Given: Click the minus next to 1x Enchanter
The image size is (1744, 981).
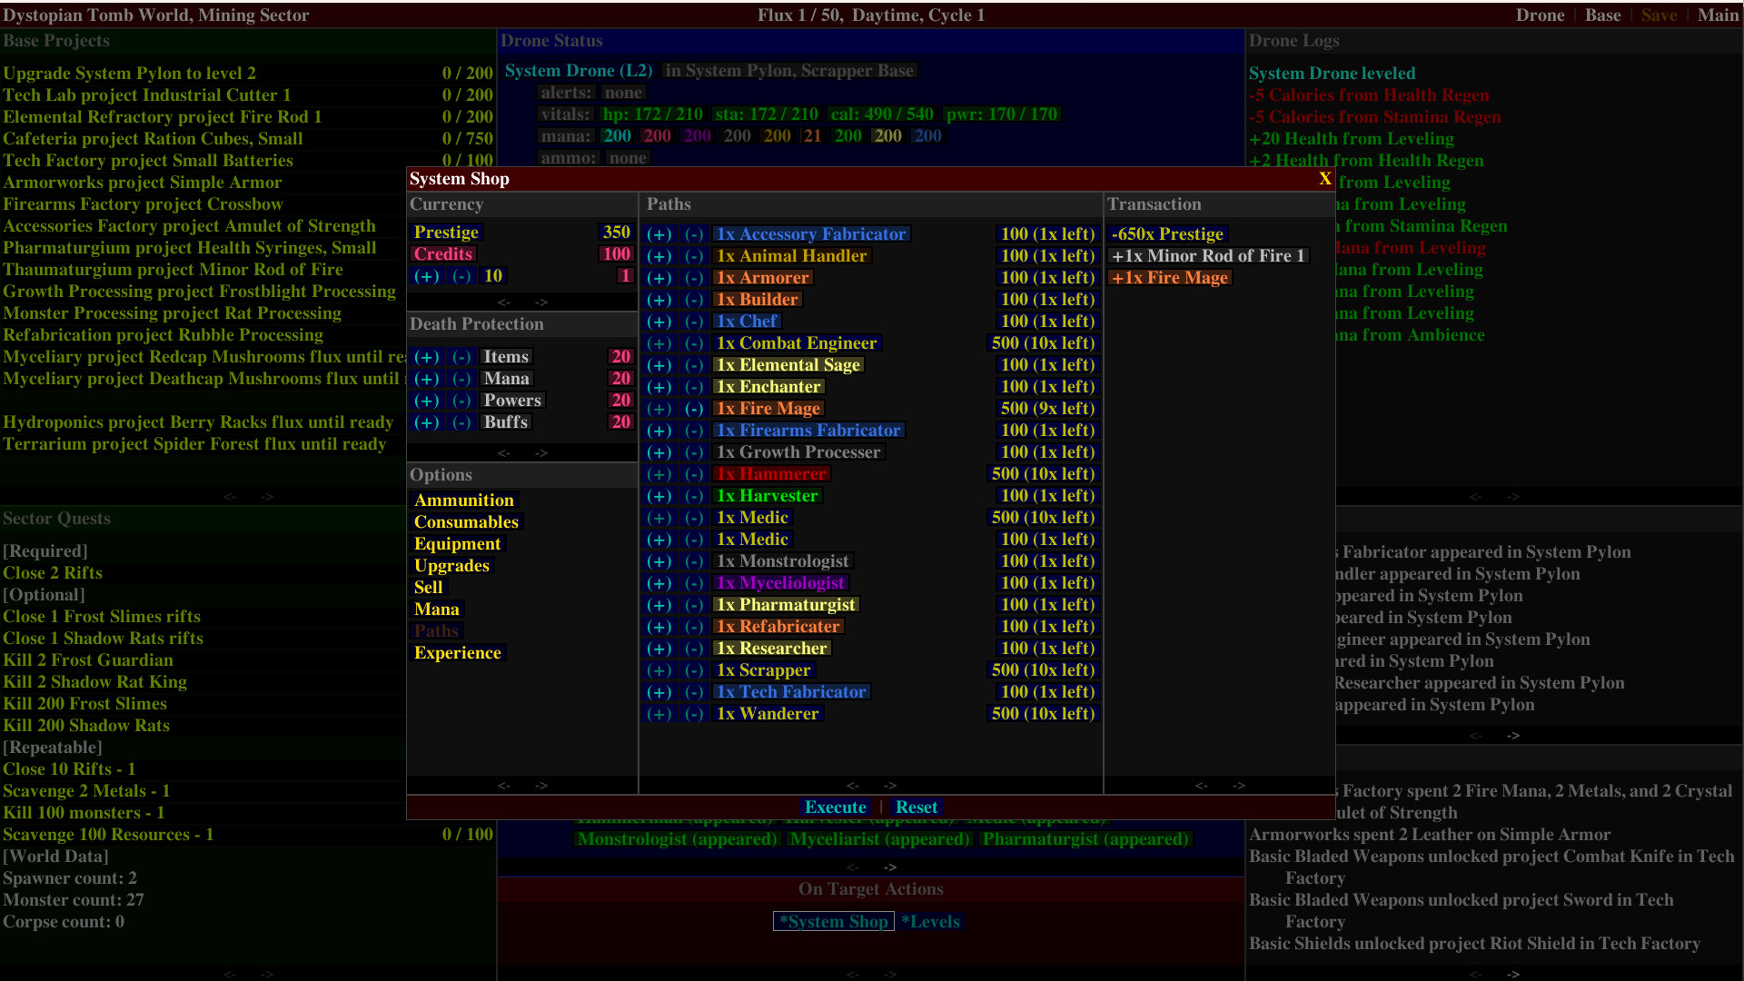Looking at the screenshot, I should pyautogui.click(x=695, y=387).
